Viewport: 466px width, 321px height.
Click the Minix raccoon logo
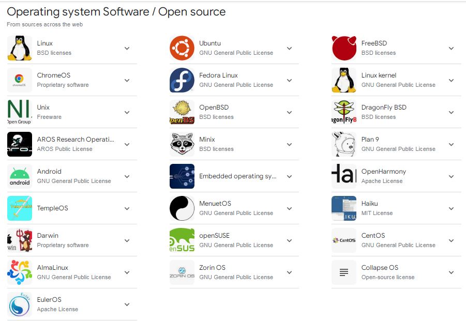pos(182,144)
